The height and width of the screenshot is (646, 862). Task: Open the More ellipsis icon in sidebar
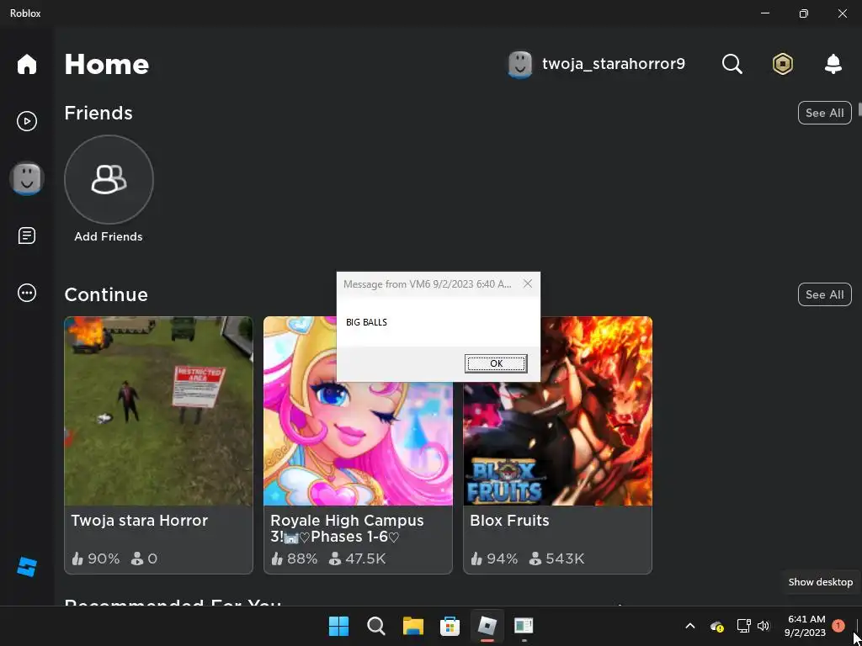(26, 293)
